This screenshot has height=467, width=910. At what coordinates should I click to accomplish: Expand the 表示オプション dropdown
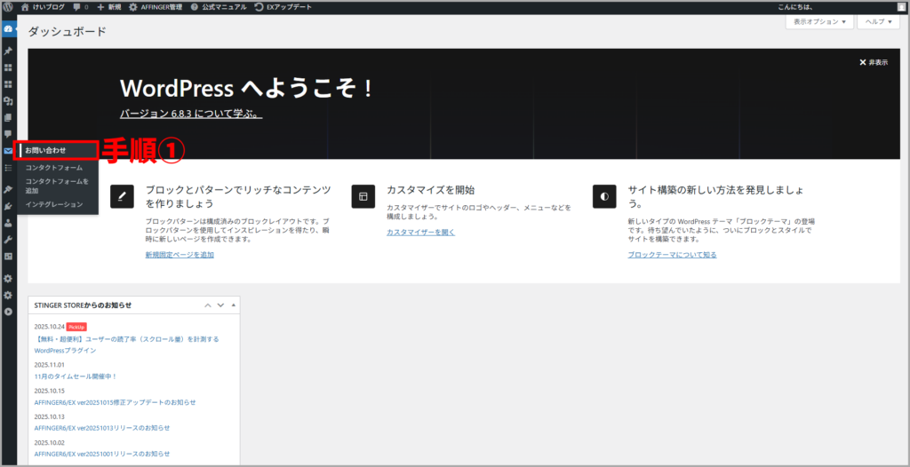coord(820,21)
